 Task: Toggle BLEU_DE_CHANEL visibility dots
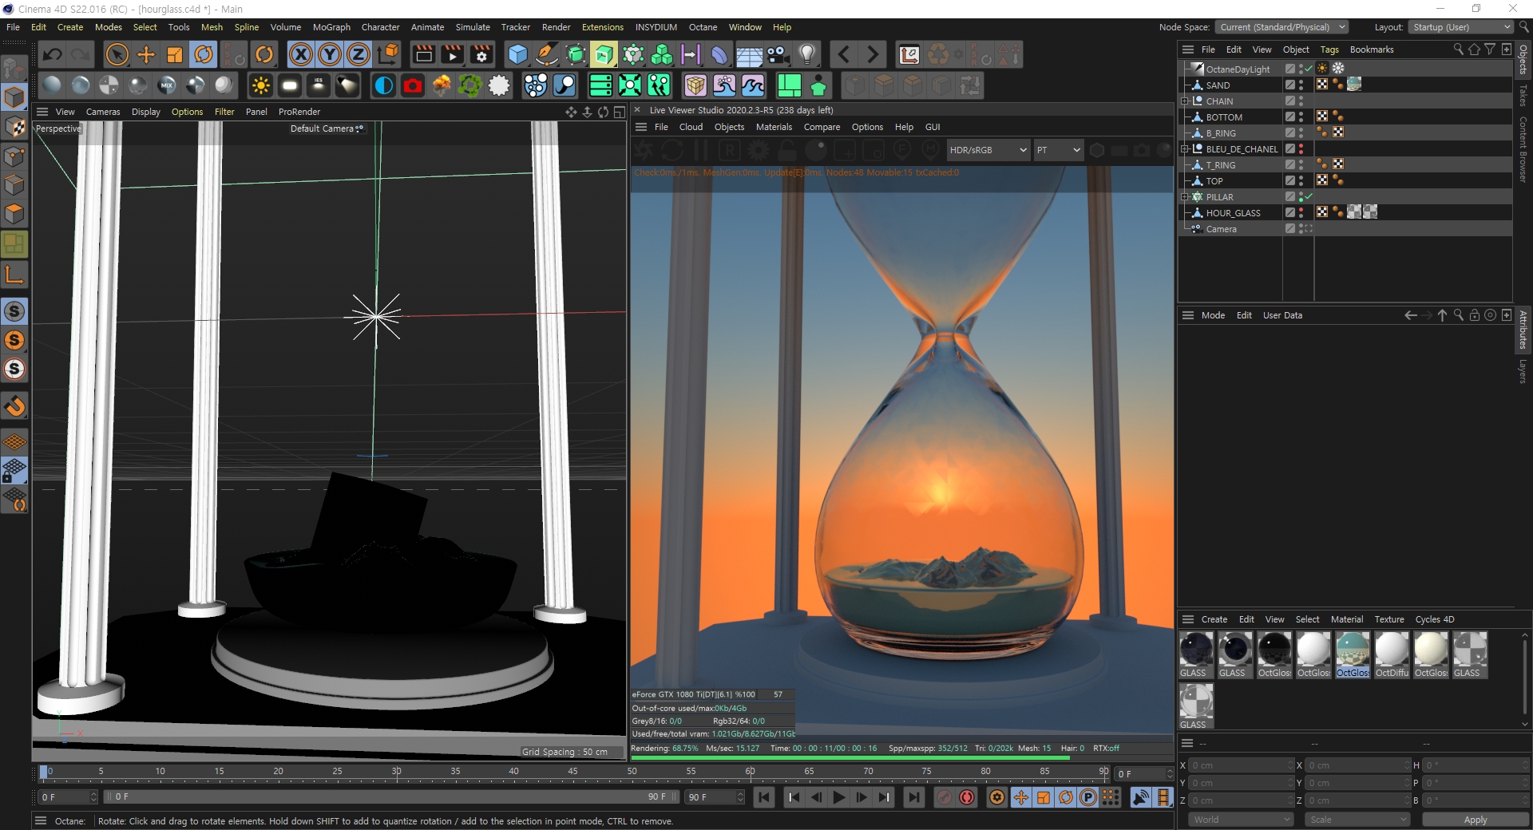pos(1301,149)
